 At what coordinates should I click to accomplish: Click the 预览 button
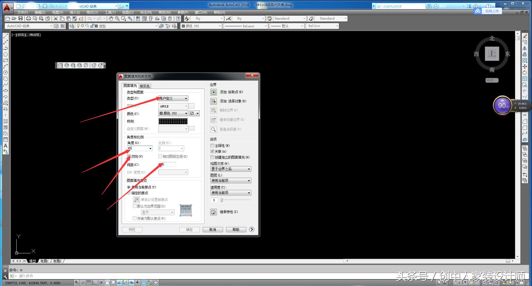click(132, 229)
